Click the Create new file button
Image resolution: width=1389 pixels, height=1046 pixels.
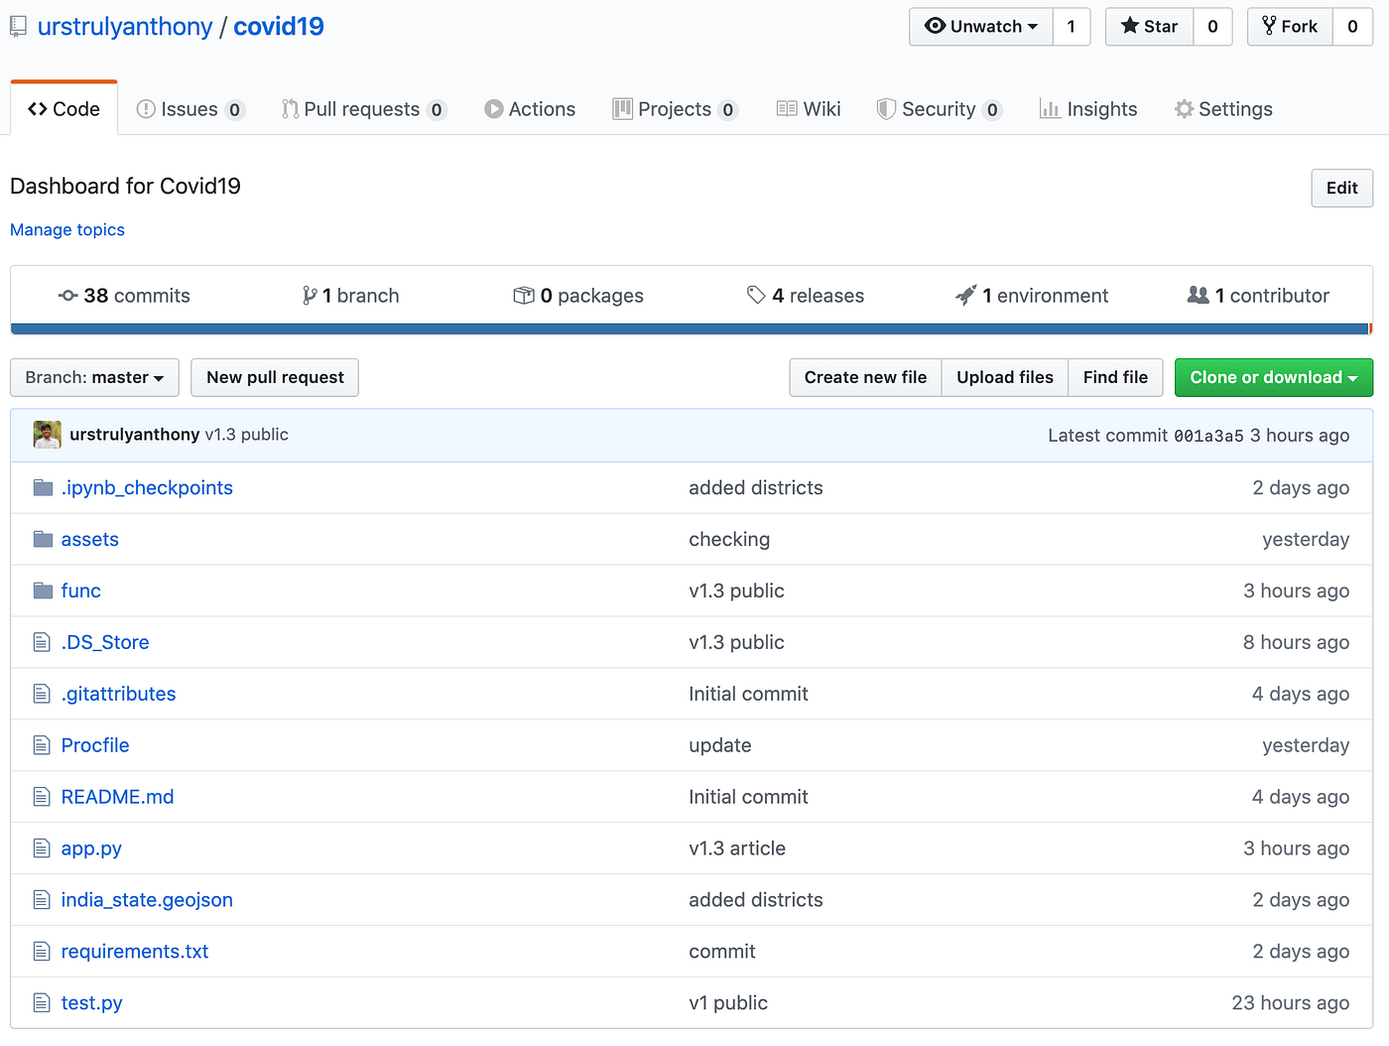point(864,377)
